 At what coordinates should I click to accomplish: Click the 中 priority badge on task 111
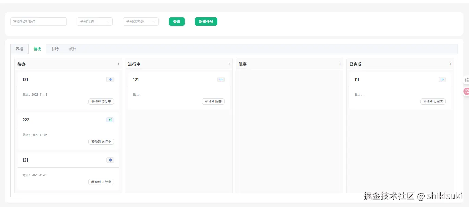click(x=442, y=79)
